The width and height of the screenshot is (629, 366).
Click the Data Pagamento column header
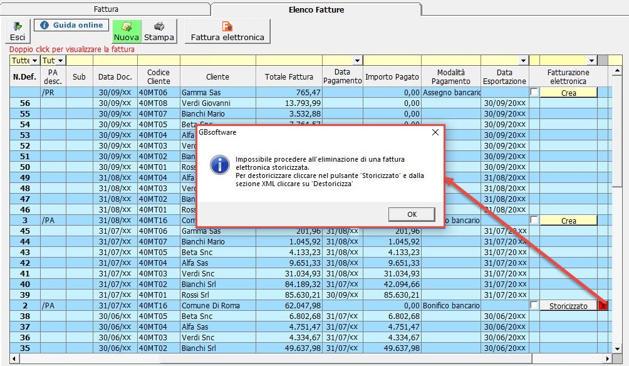[x=342, y=76]
